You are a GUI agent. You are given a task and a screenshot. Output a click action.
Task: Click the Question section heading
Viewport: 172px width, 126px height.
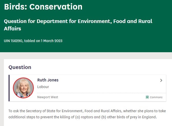[x=20, y=67]
